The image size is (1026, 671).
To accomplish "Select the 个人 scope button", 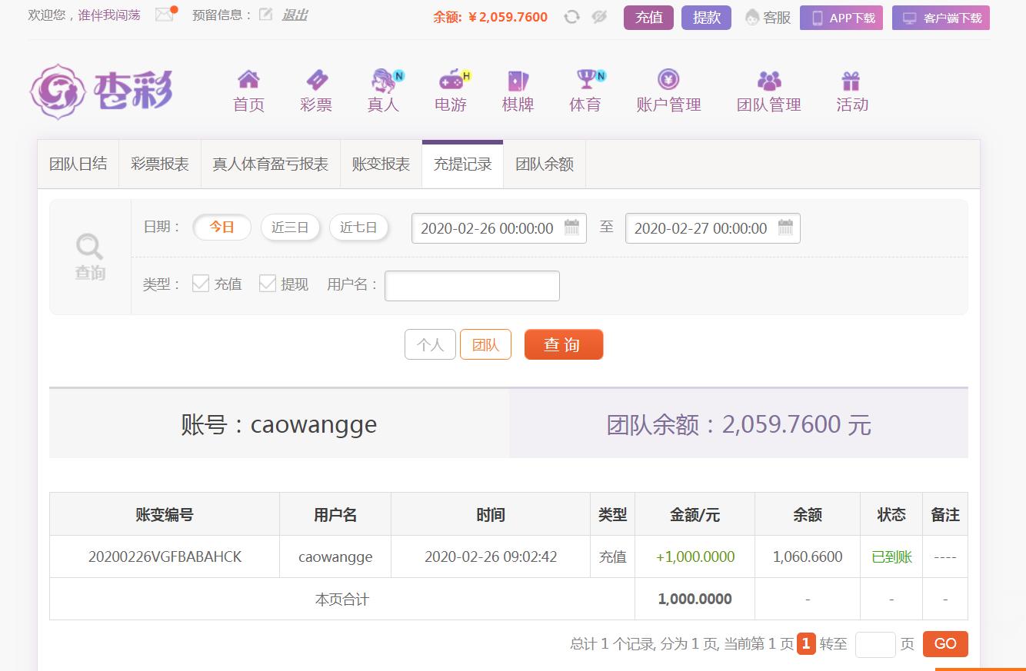I will coord(430,344).
